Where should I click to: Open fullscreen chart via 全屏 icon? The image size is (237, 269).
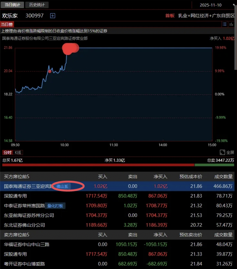click(x=222, y=152)
